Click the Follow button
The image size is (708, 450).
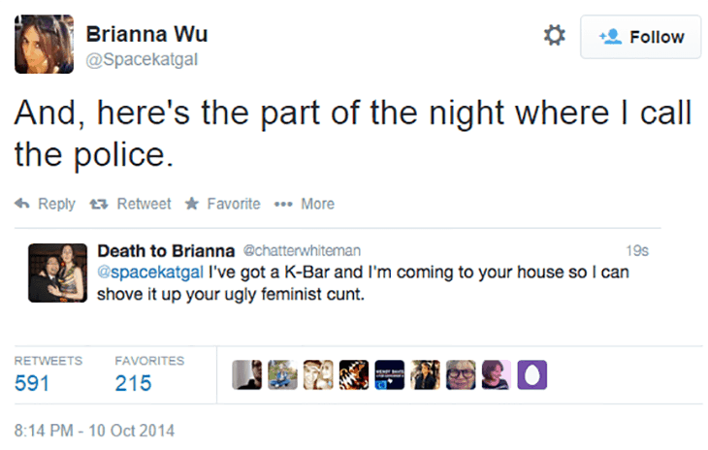point(641,37)
